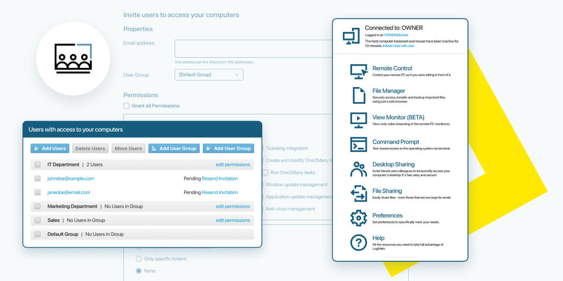Image resolution: width=563 pixels, height=281 pixels.
Task: Select the checkbox for janedoe@email.com
Action: [38, 192]
